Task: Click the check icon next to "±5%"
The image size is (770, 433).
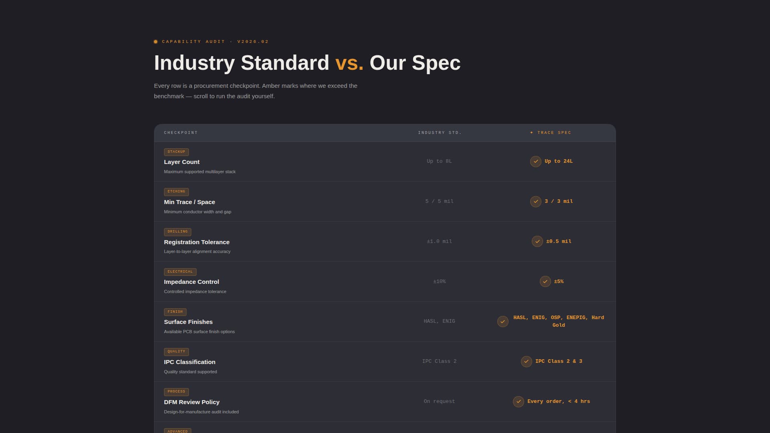Action: coord(545,281)
